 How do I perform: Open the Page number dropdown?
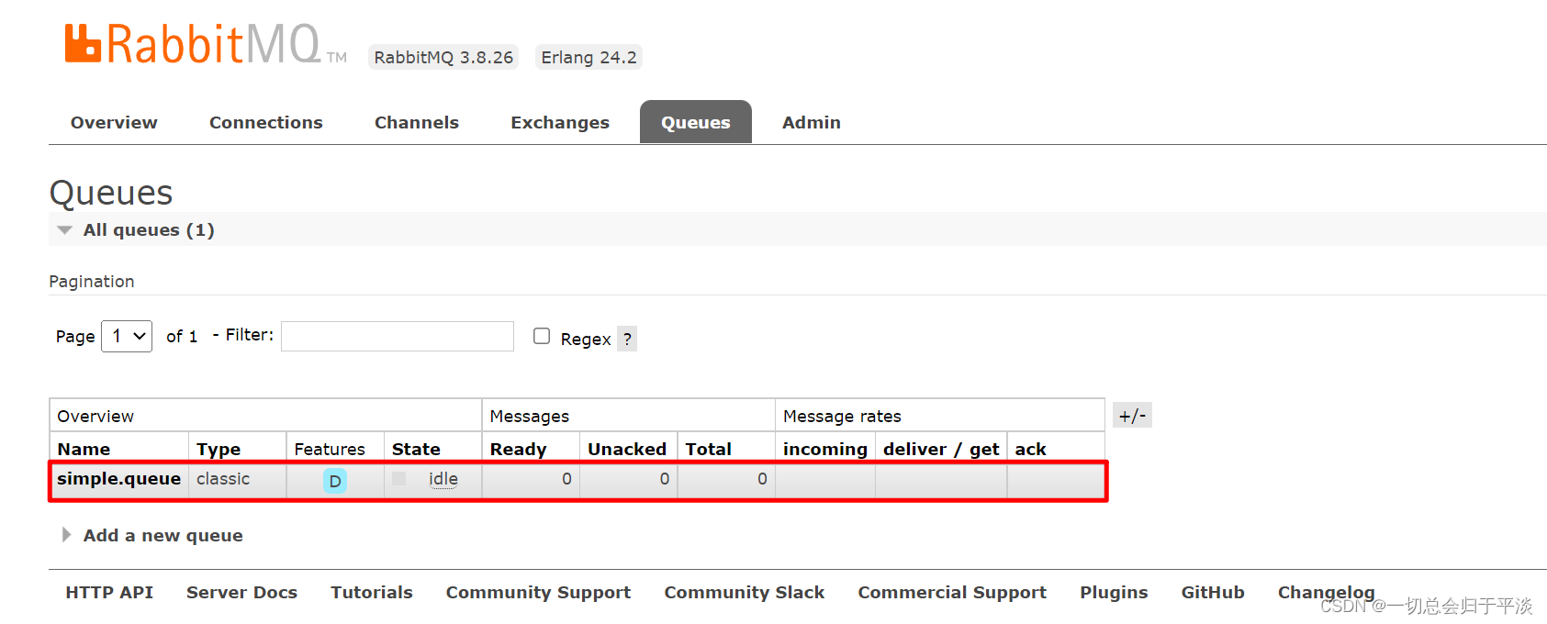[127, 336]
